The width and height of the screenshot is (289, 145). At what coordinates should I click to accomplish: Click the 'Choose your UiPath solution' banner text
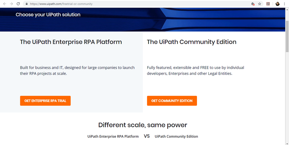point(48,15)
